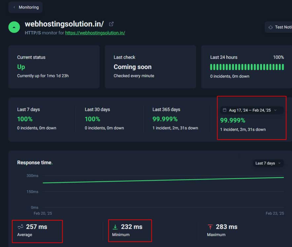Click the '257 ms' average value
The image size is (292, 247).
[37, 227]
